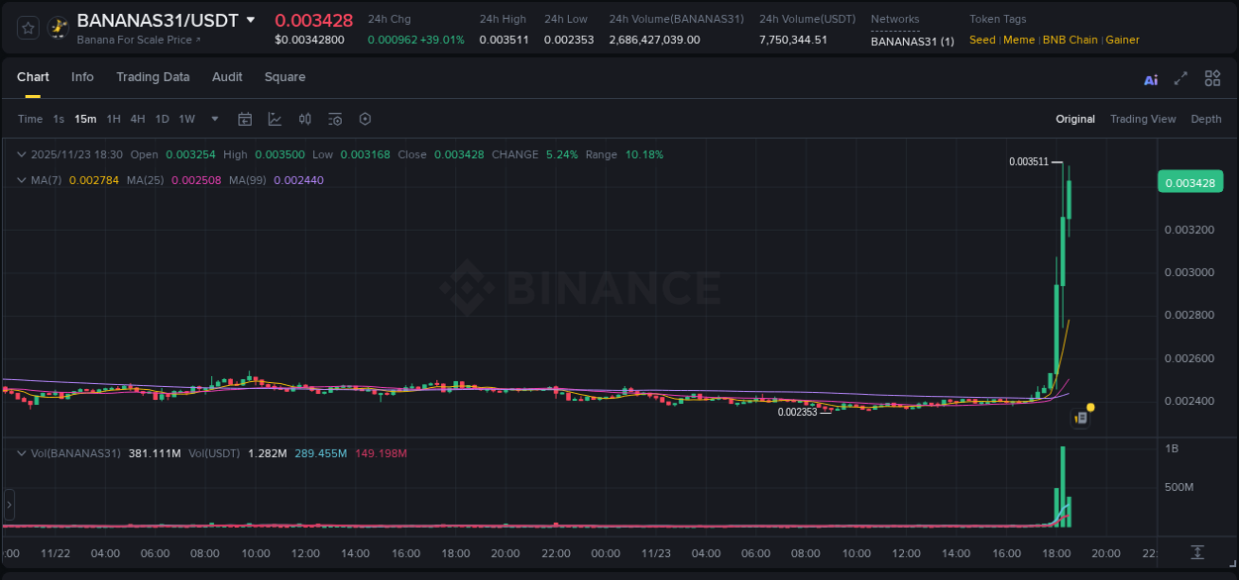Select the 1D timeframe button
Image resolution: width=1239 pixels, height=580 pixels.
pos(161,119)
